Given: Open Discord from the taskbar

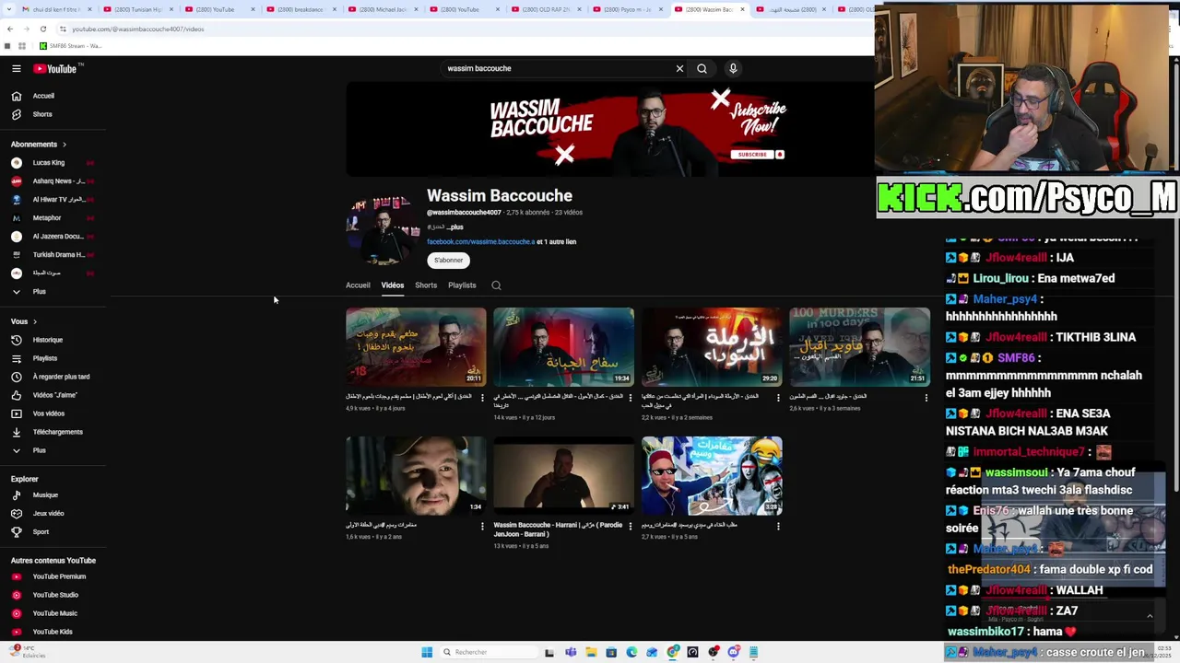Looking at the screenshot, I should coord(734,652).
